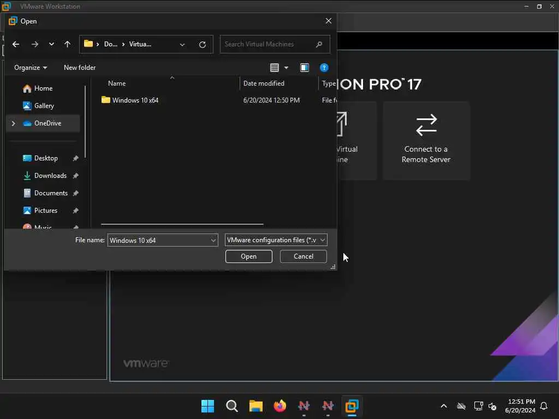Open recent locations dropdown arrow
Viewport: 559px width, 419px height.
click(51, 44)
